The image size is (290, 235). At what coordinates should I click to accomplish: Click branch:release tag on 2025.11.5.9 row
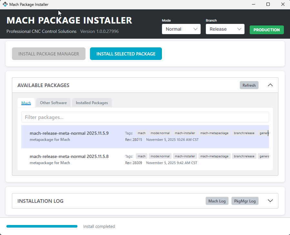pyautogui.click(x=244, y=133)
